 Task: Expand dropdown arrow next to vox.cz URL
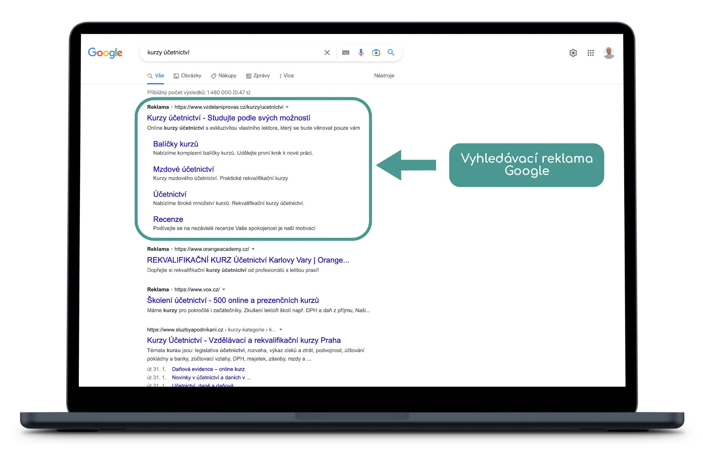(x=223, y=289)
